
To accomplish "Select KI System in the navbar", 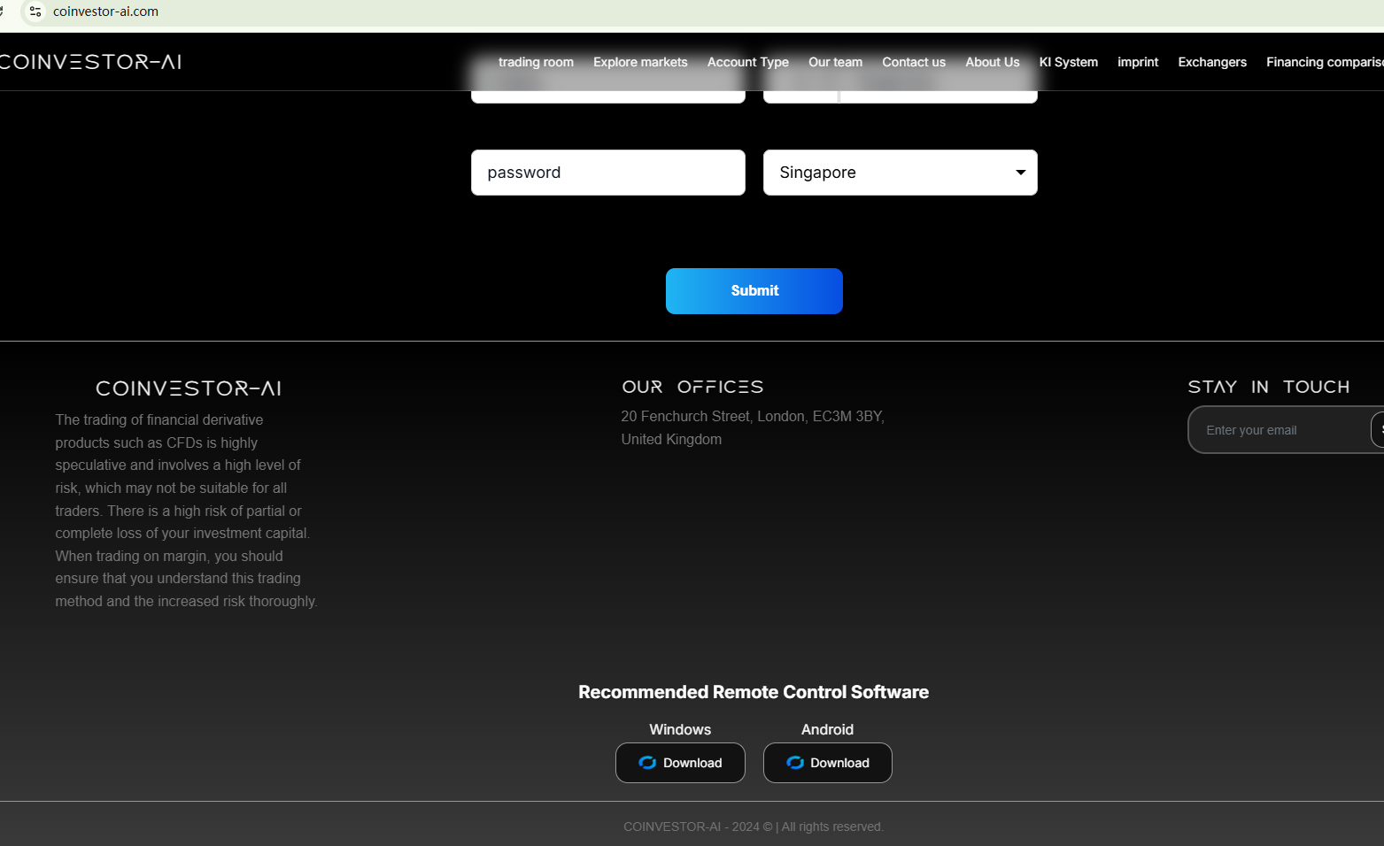I will tap(1068, 62).
